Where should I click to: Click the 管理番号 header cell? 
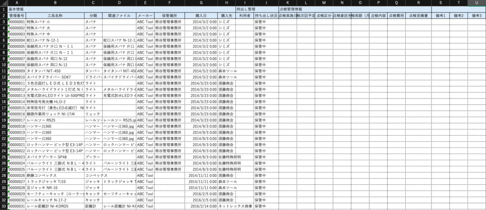pos(17,16)
